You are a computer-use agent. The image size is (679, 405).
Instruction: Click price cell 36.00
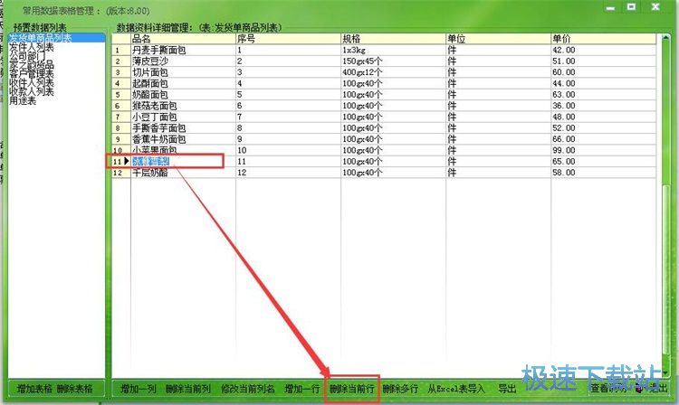tap(603, 106)
